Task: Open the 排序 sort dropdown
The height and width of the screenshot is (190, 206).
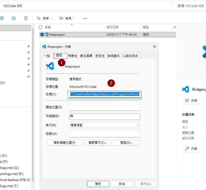Action: click(x=44, y=18)
